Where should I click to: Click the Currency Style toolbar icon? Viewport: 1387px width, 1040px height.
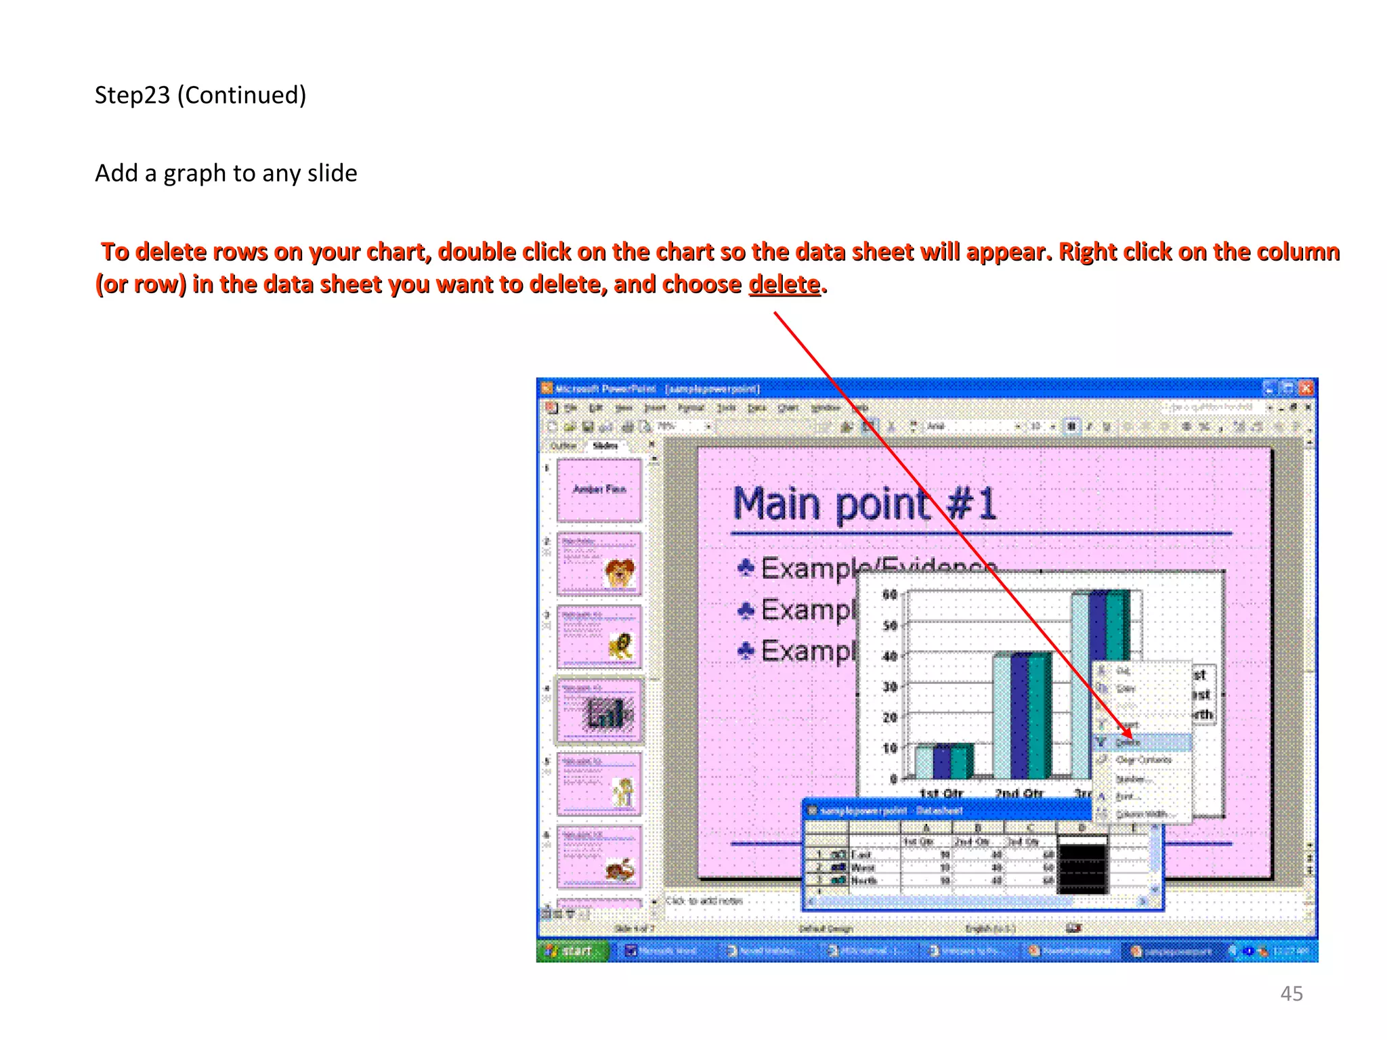click(x=1187, y=426)
